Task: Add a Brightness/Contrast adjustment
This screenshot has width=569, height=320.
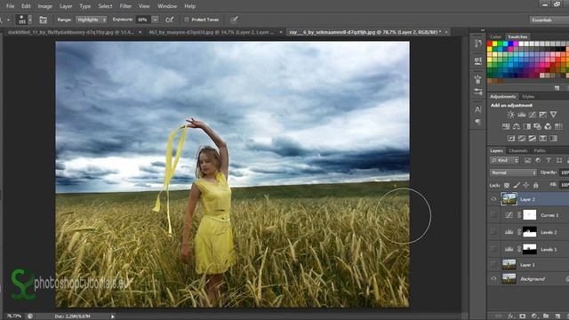Action: (511, 115)
